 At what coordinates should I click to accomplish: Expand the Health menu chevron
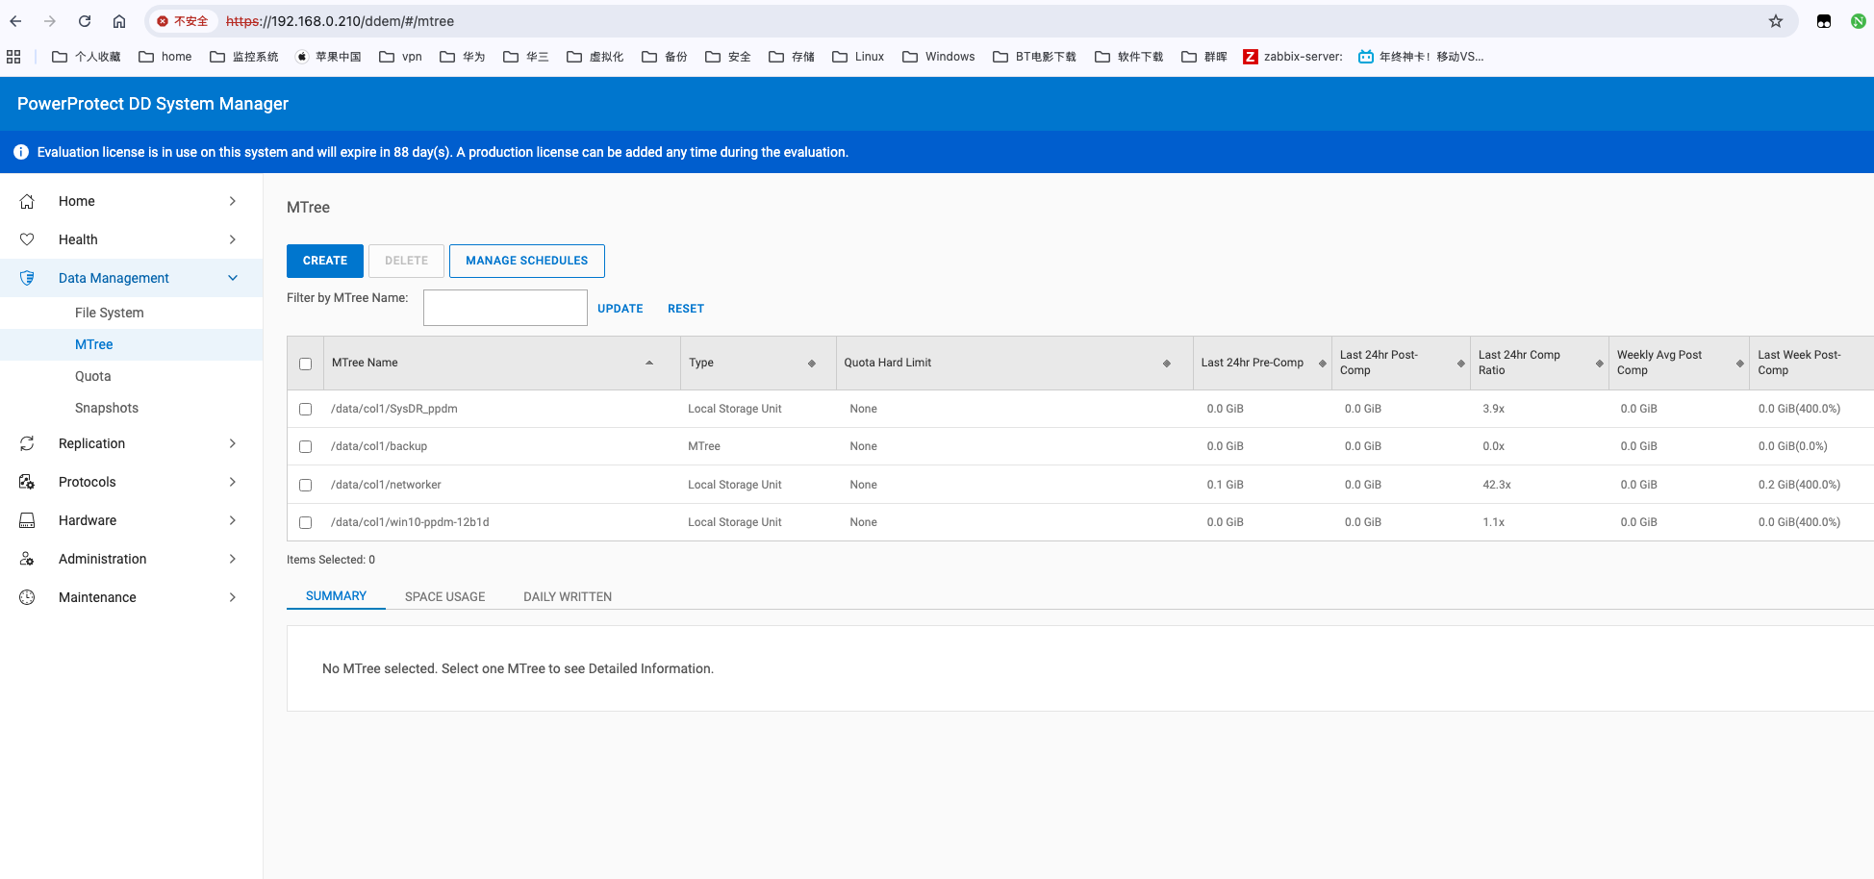[233, 239]
